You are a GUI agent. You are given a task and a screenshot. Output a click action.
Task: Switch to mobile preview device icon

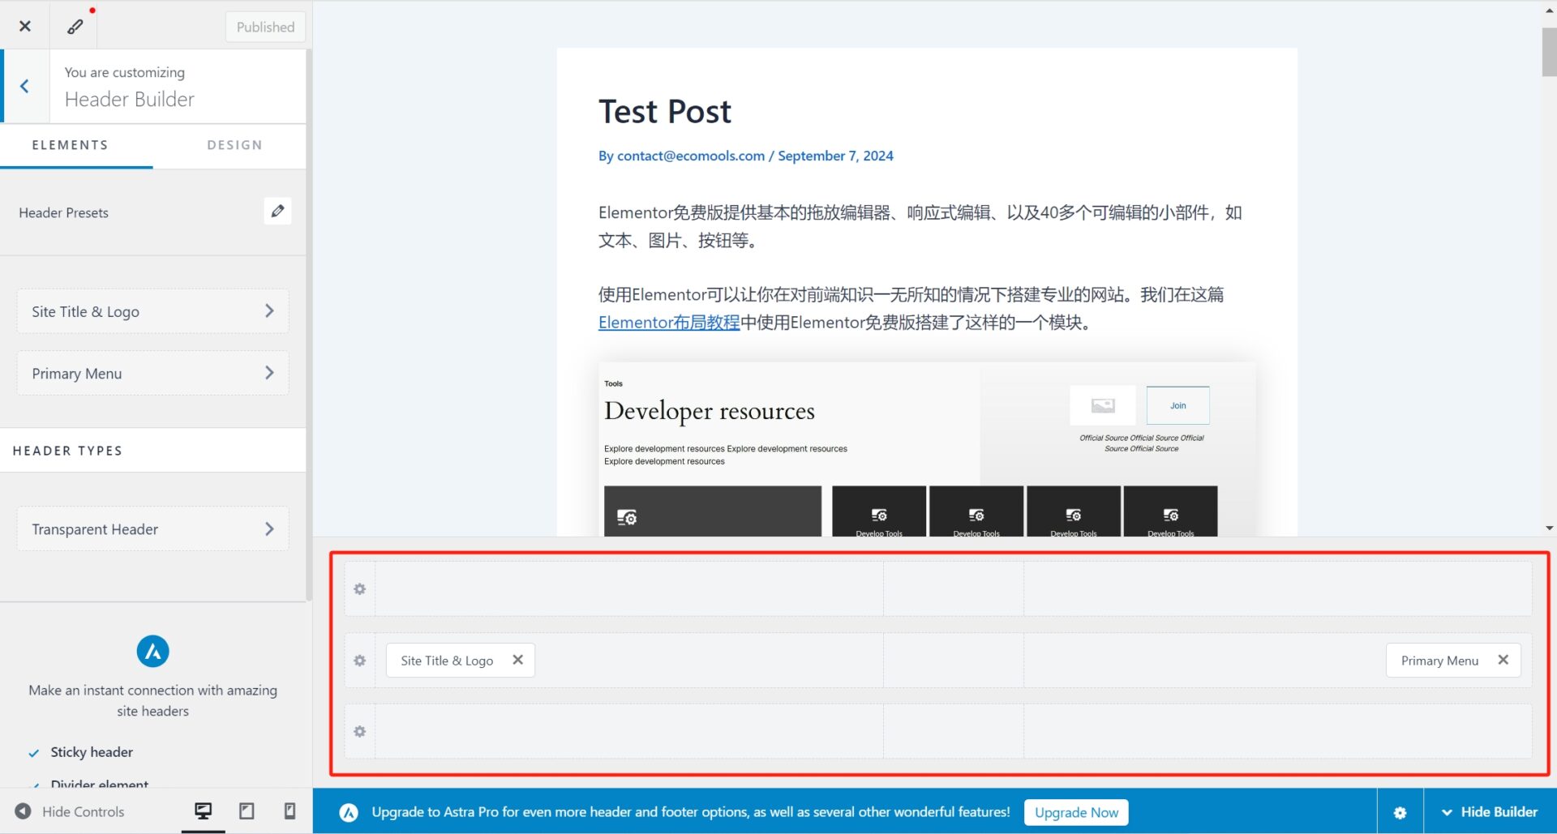(290, 810)
